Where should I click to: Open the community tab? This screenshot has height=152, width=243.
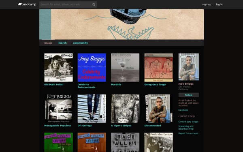81,43
